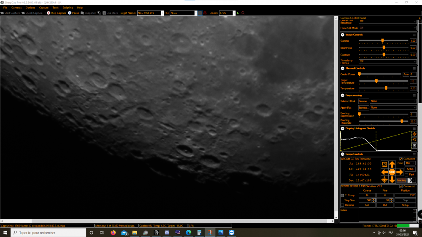Screen dimensions: 422x237
Task: Open the Subtract Dark file dropdown
Action: [x=393, y=101]
